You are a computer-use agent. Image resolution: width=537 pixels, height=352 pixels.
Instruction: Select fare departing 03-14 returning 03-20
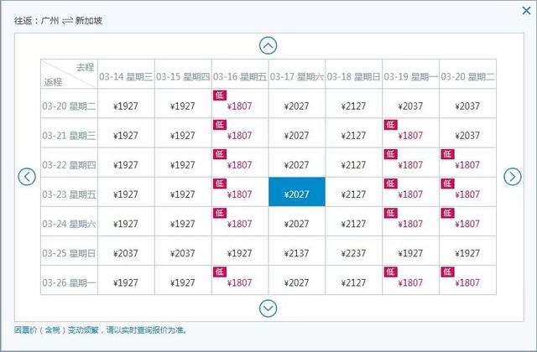tap(126, 103)
